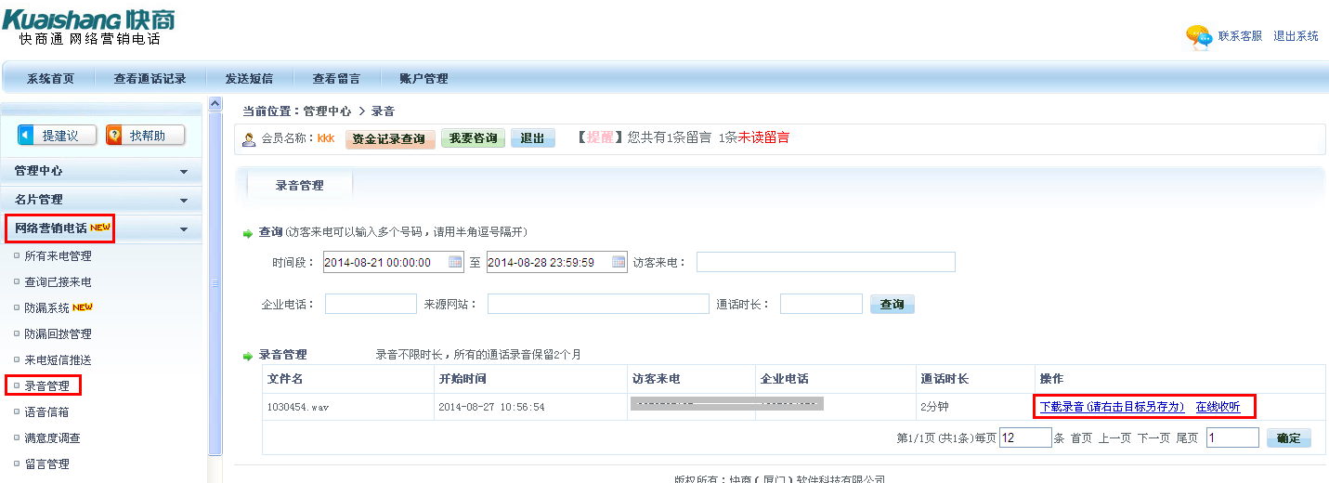The height and width of the screenshot is (483, 1329).
Task: Expand the 管理中心 sidebar section
Action: click(184, 172)
